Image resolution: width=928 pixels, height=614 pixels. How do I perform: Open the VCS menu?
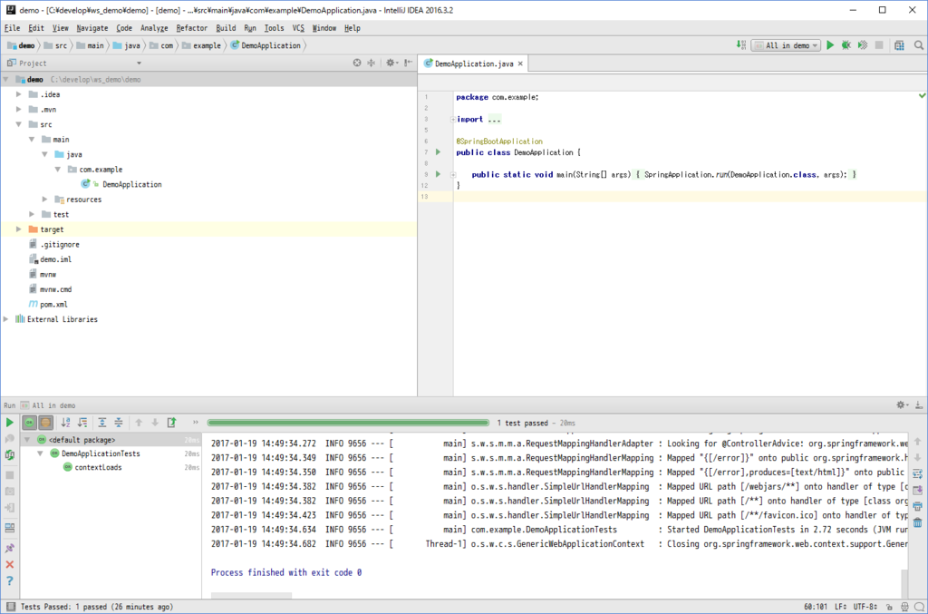[x=298, y=28]
